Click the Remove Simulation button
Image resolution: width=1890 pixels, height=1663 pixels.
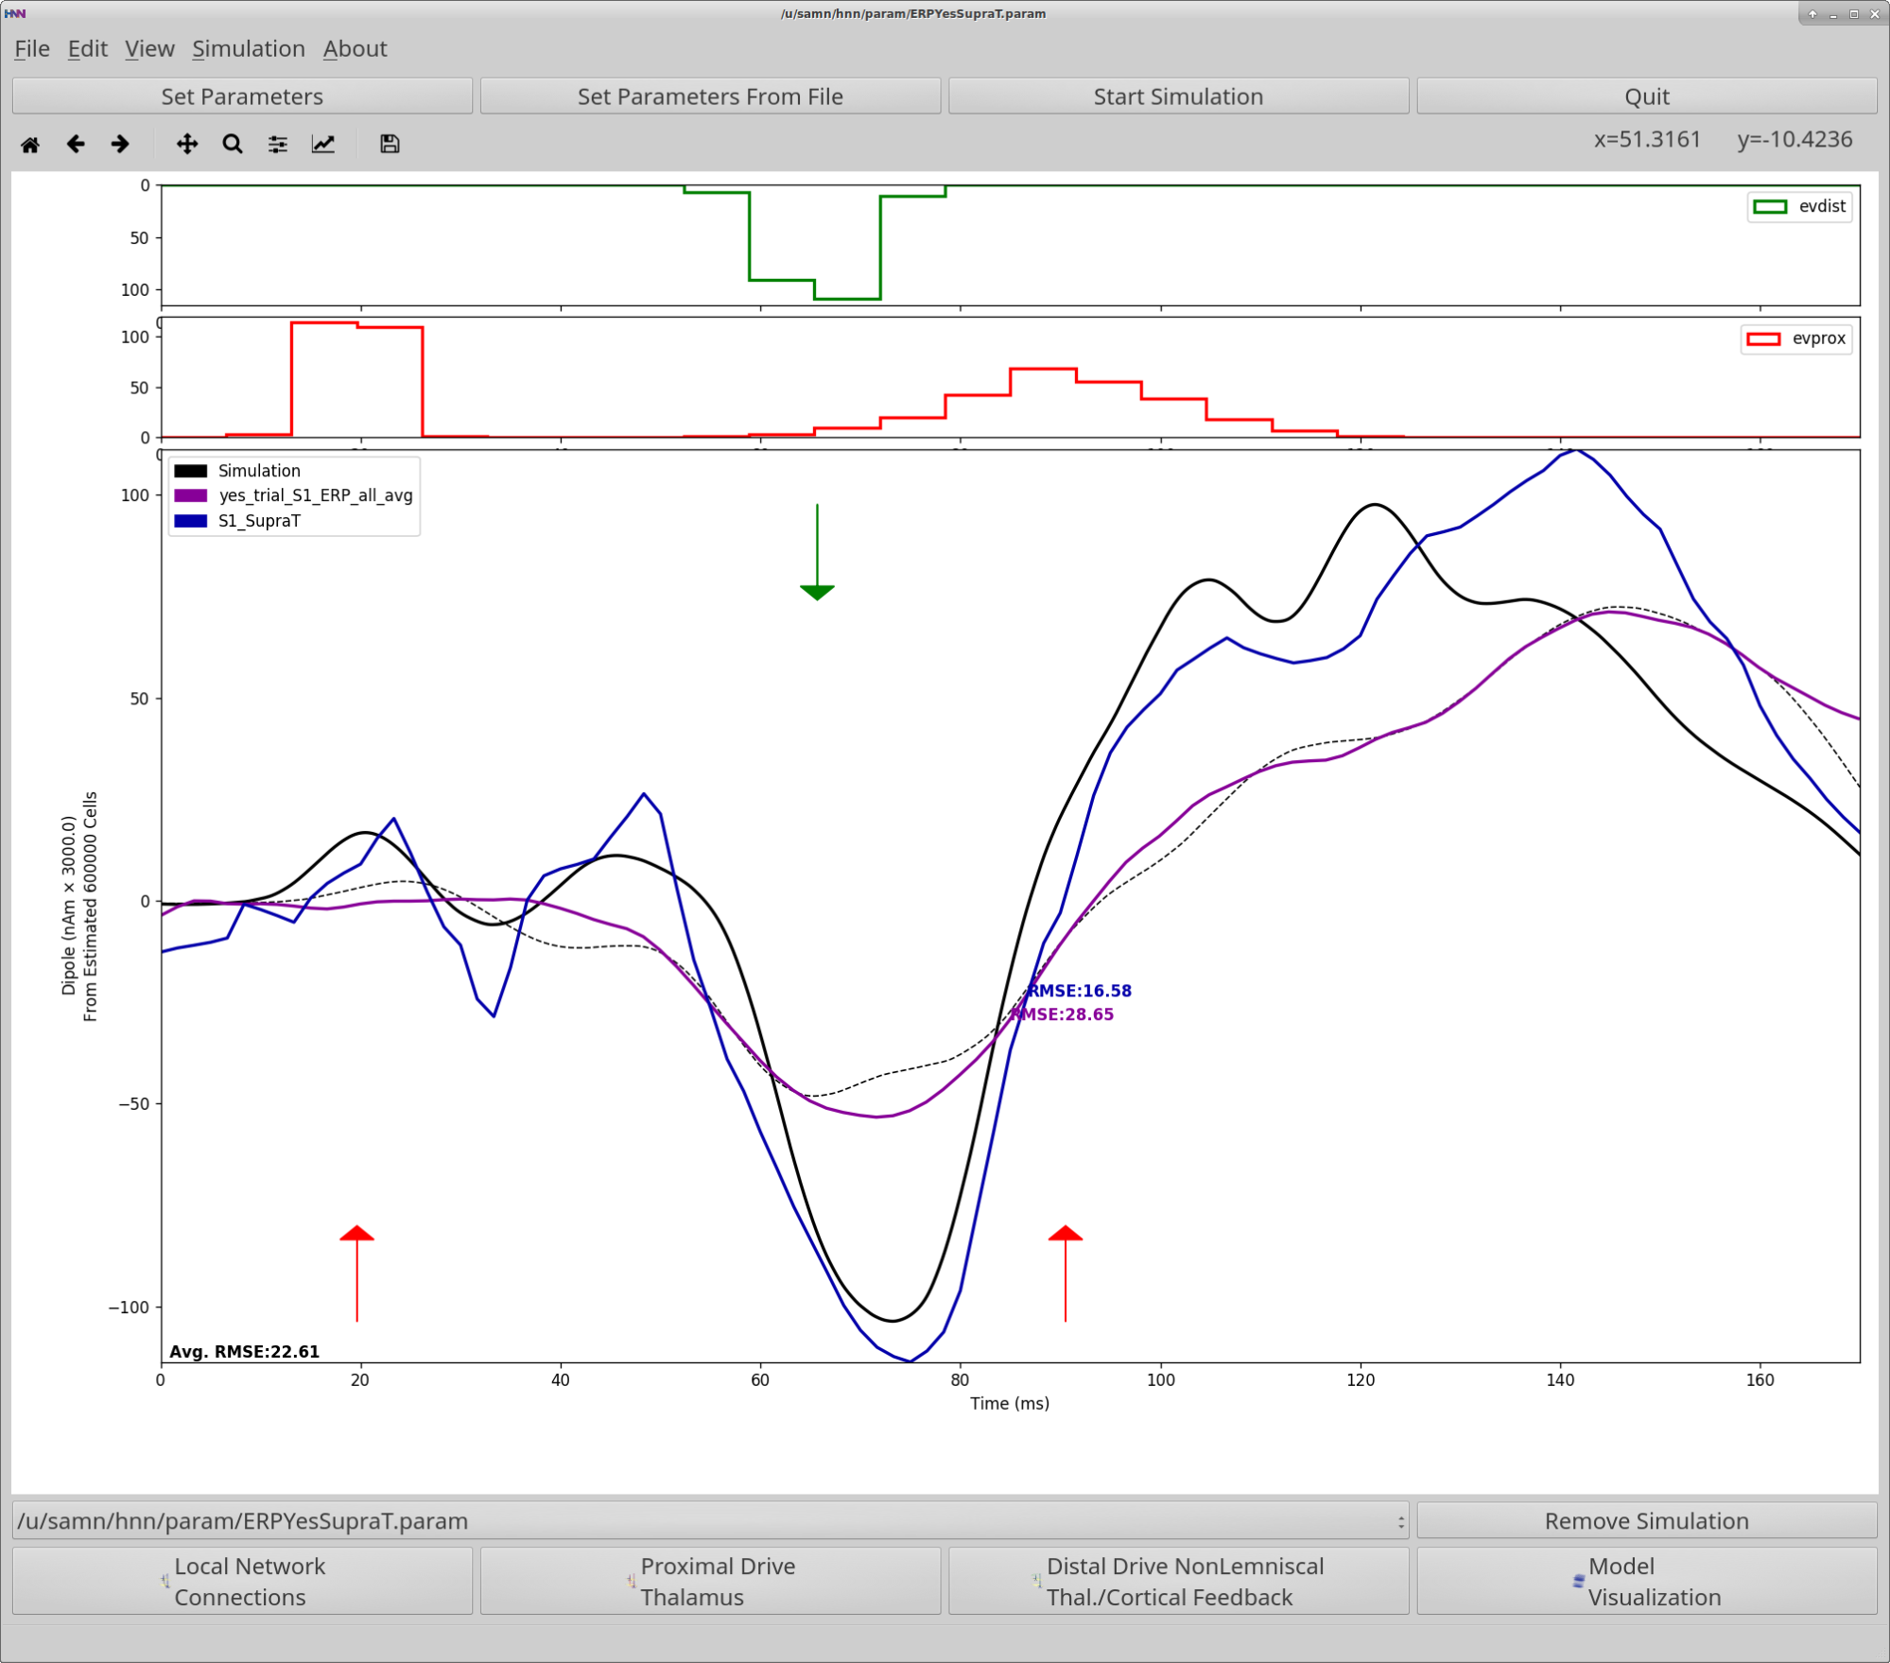click(x=1646, y=1521)
